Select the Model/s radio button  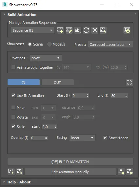(49, 44)
